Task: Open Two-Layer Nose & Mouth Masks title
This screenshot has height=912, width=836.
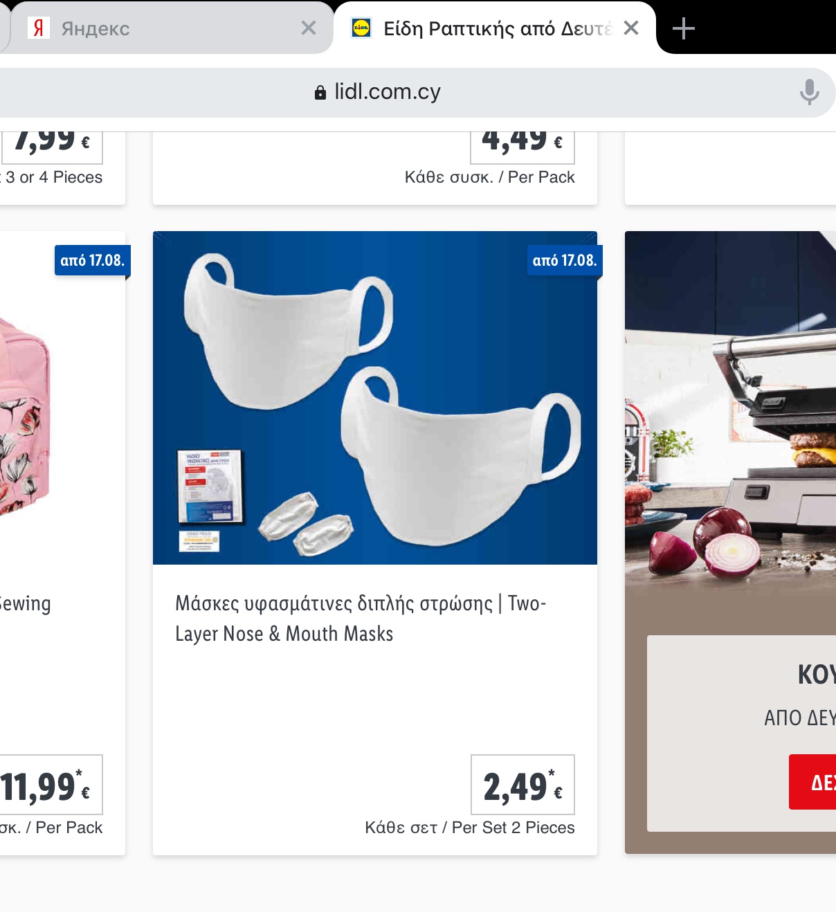Action: point(360,618)
